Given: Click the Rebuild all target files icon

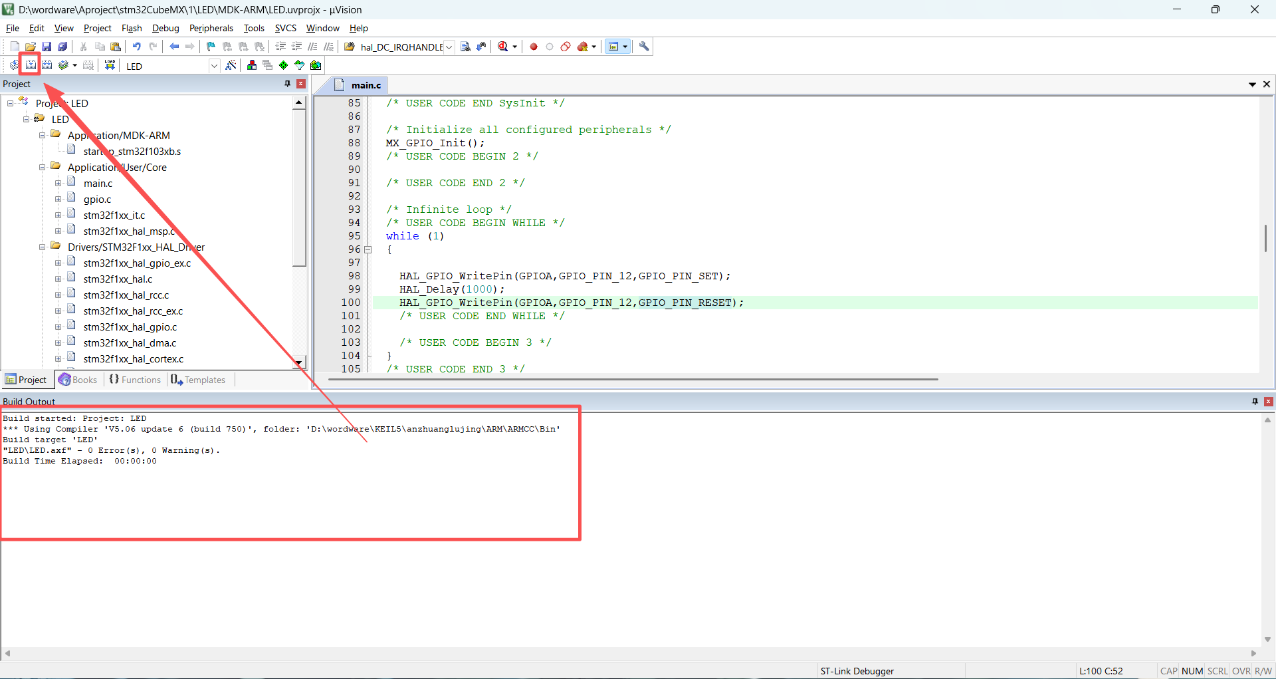Looking at the screenshot, I should click(x=47, y=65).
